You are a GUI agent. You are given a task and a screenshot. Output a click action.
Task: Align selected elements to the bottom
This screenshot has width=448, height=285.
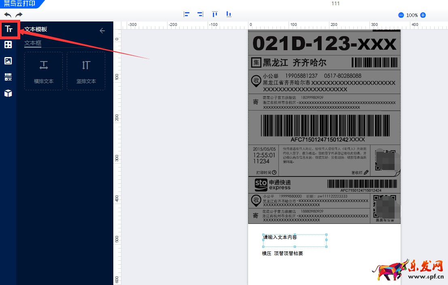click(x=229, y=14)
